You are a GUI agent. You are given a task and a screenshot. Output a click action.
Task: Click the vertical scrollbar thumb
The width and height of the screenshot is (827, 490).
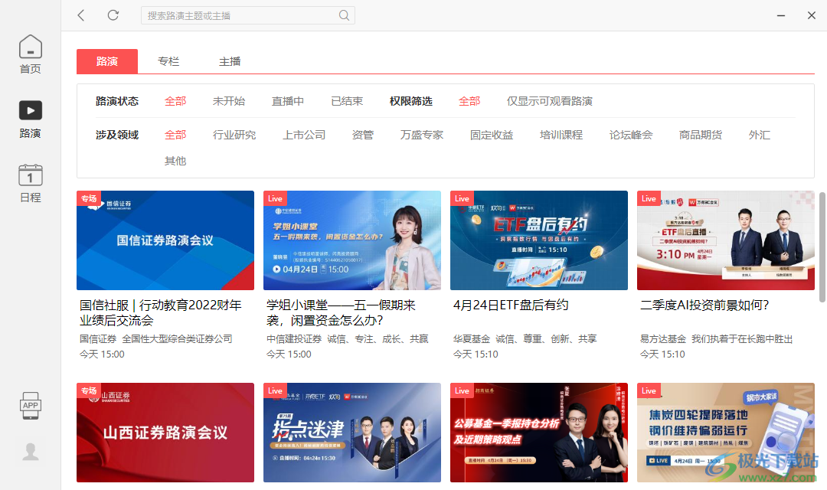pyautogui.click(x=822, y=247)
